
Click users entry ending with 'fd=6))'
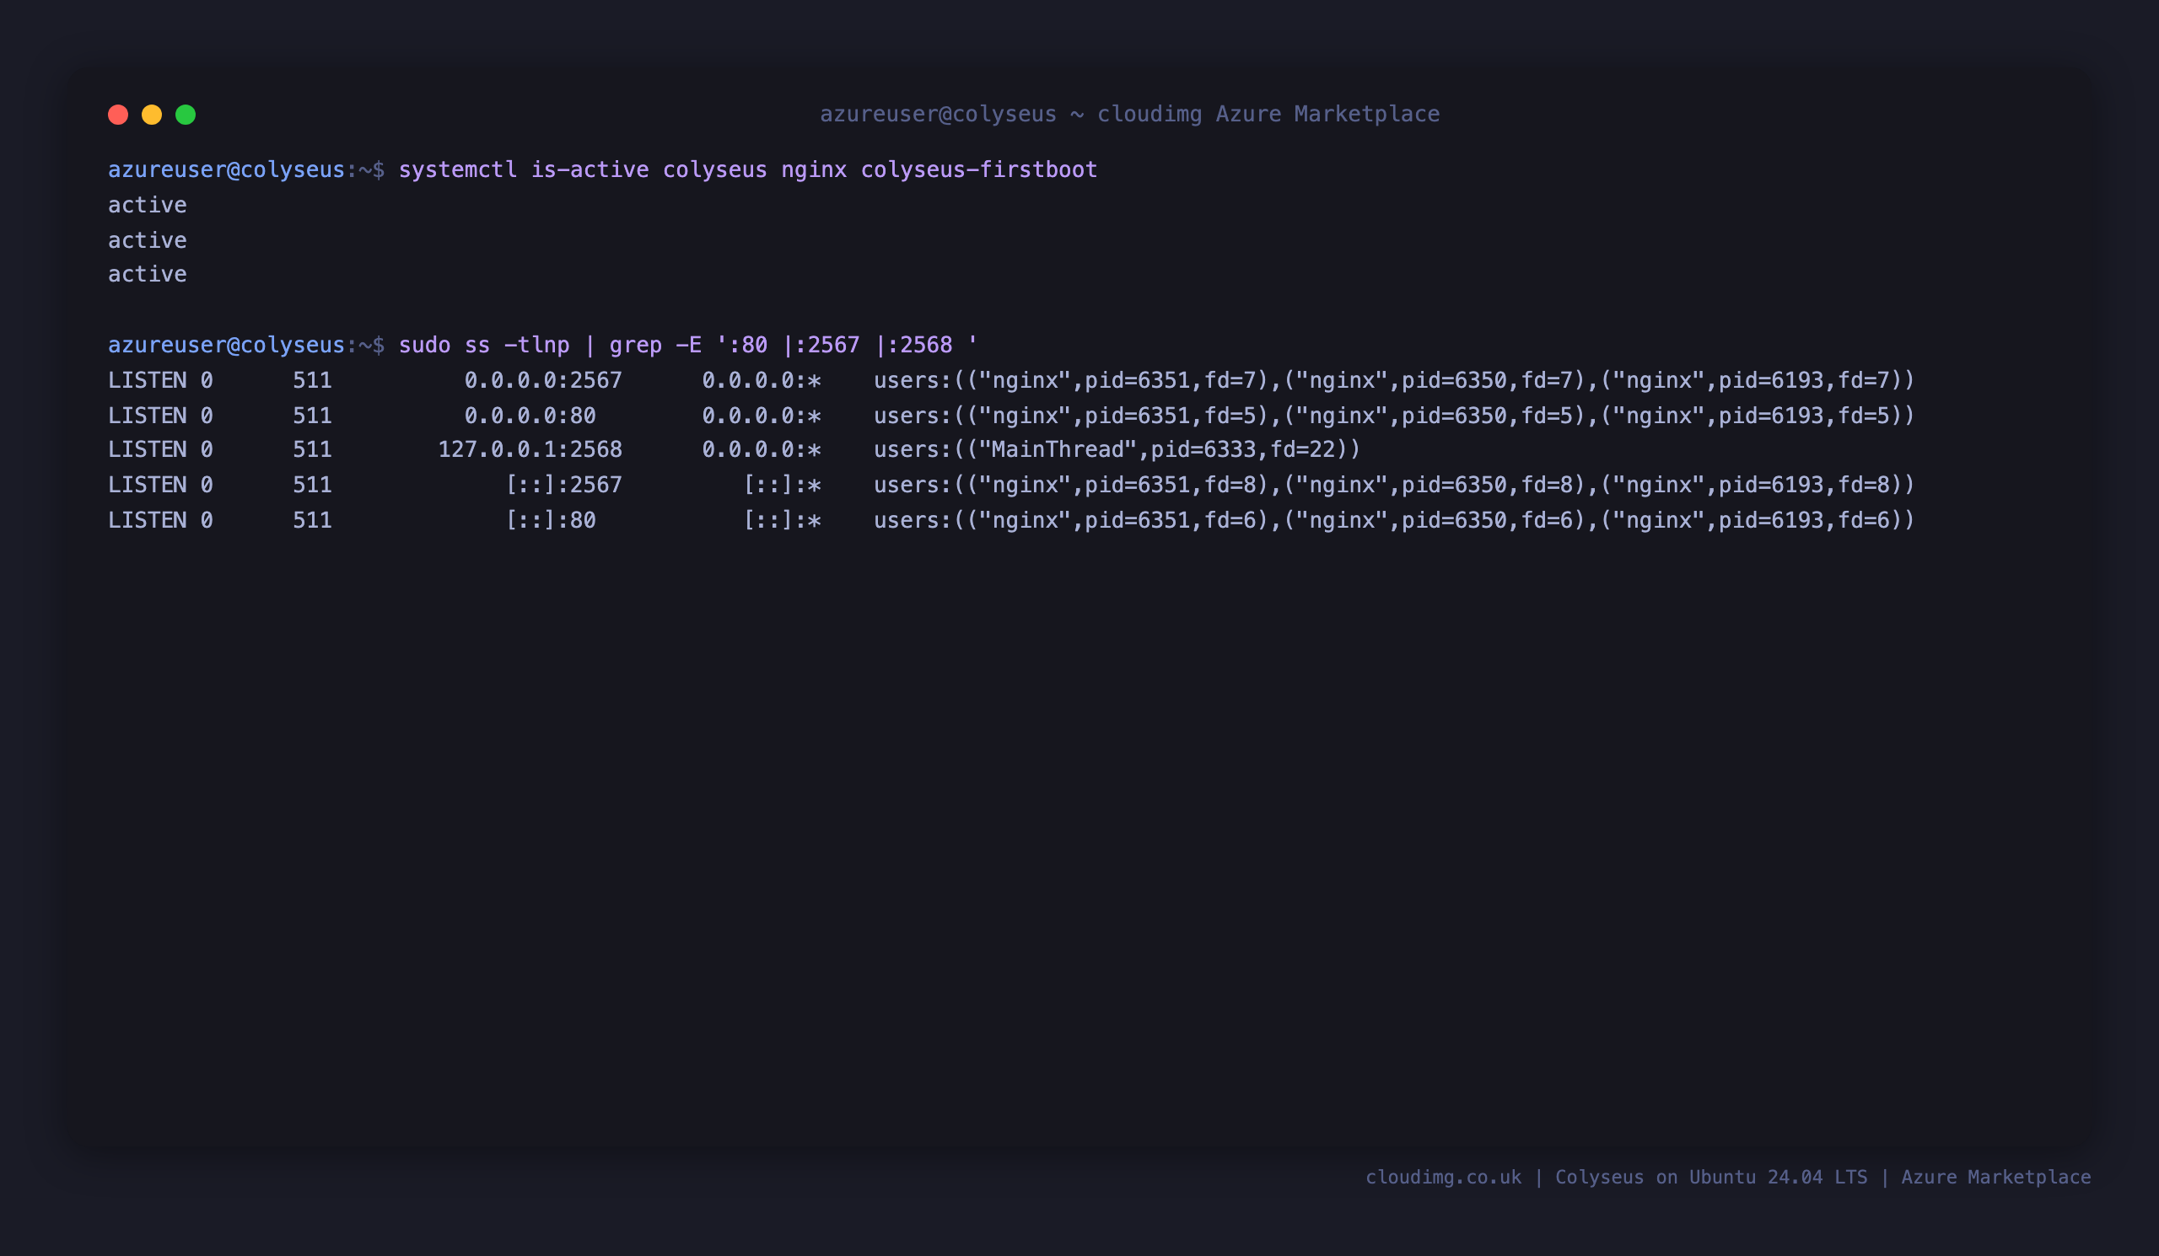1394,520
